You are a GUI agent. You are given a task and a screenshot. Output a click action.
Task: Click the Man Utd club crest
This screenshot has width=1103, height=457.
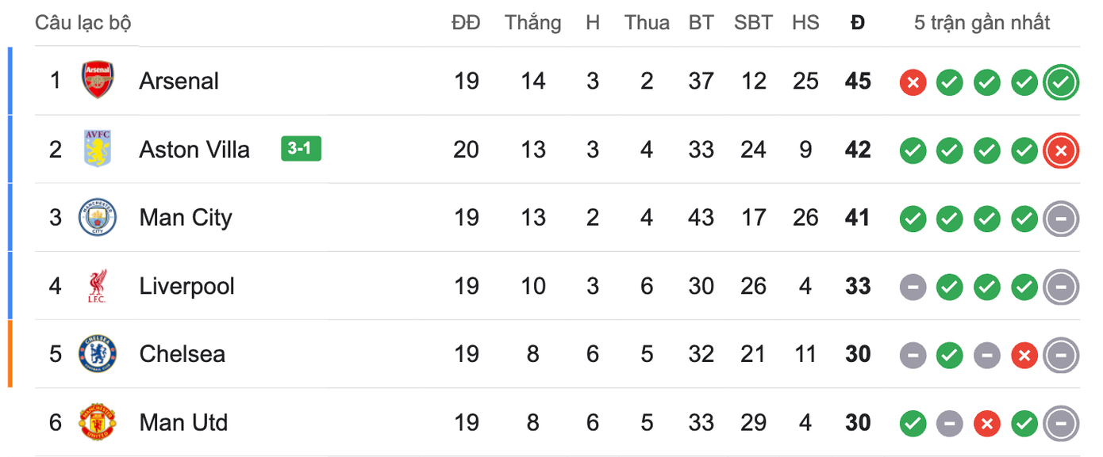(98, 423)
